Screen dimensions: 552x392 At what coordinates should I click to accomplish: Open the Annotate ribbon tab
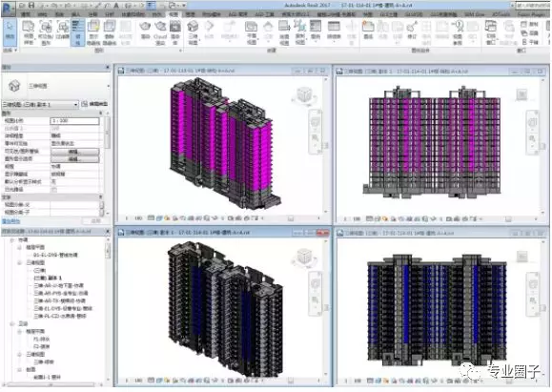[x=92, y=14]
